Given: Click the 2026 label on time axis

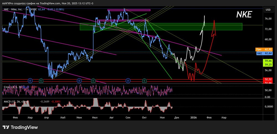Looking at the screenshot, I should click(193, 117).
